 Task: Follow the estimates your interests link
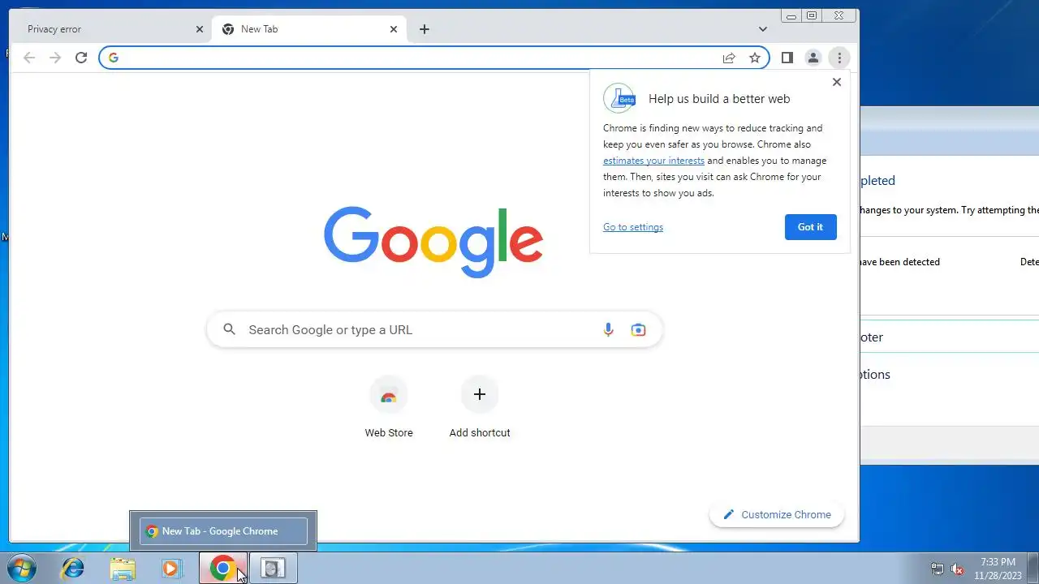point(653,161)
